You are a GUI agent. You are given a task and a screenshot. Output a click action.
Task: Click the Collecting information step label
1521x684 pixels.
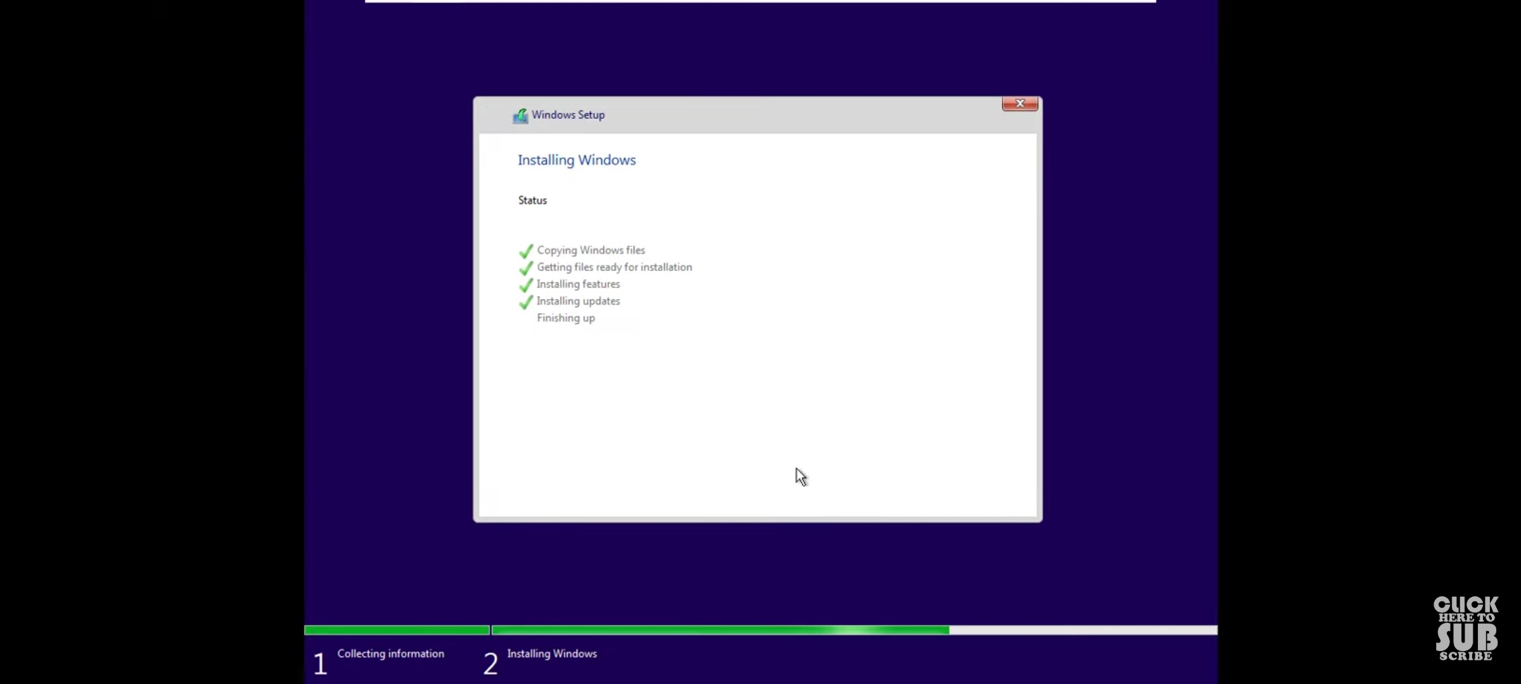point(390,654)
